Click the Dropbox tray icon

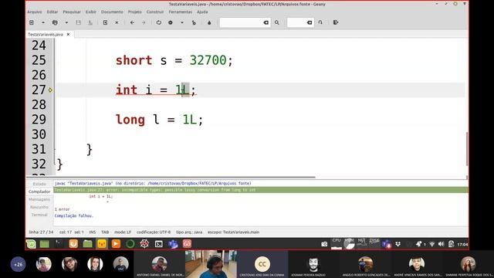coord(398,244)
